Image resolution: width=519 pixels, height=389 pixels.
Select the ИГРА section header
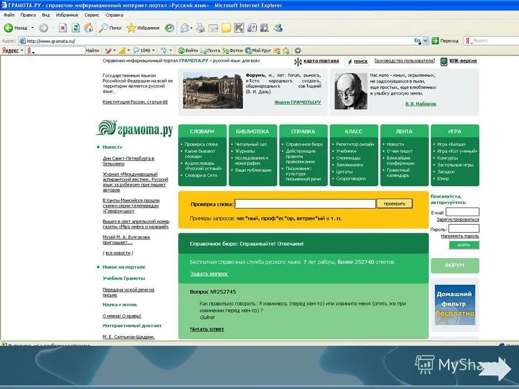coord(455,131)
